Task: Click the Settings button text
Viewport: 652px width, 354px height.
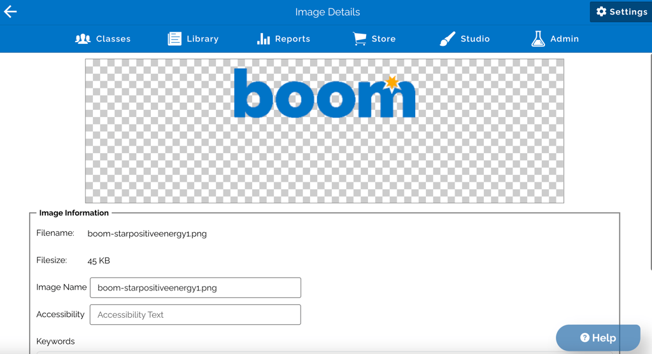Action: point(628,12)
